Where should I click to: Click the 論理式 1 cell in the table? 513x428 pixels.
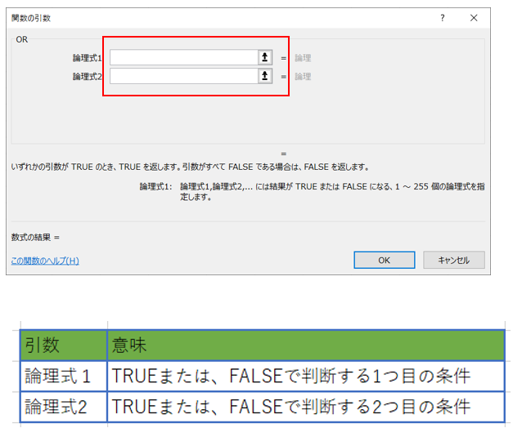64,376
